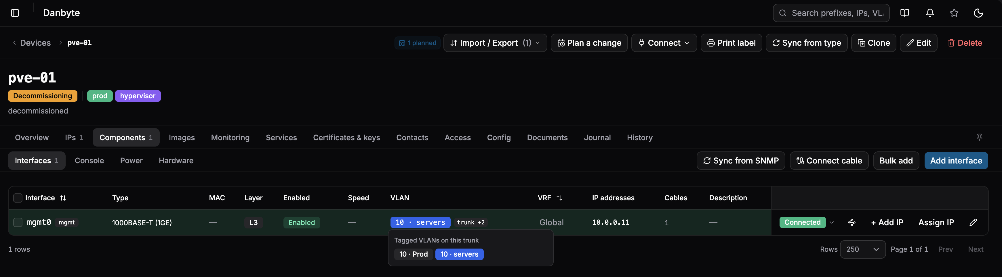Click the back chevron before Devices
The width and height of the screenshot is (1002, 277).
point(14,43)
